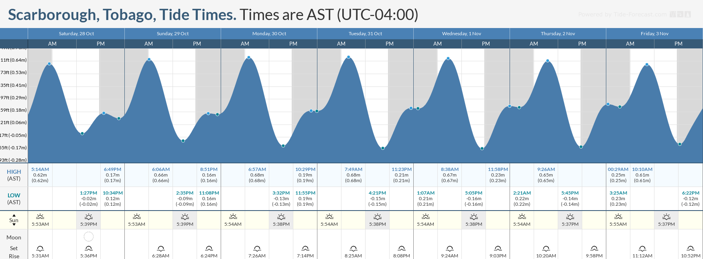Screen dimensions: 703x259
Task: Select the Friday, 3 Nov day header
Action: click(x=654, y=34)
